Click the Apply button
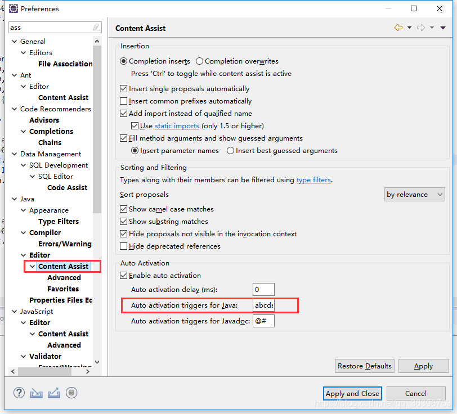Screen dimensions: 457x414 coord(423,366)
